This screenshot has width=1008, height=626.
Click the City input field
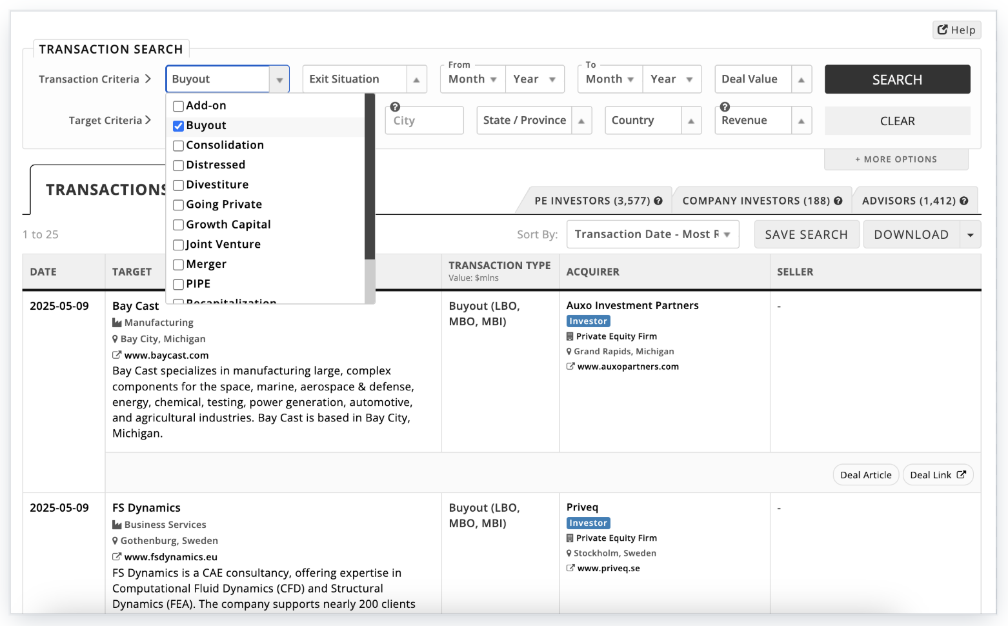[424, 120]
